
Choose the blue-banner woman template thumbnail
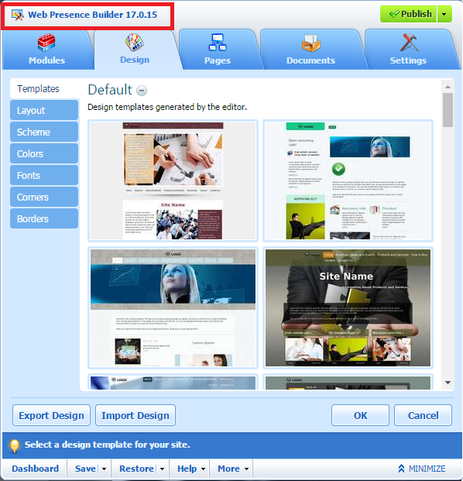[x=173, y=307]
